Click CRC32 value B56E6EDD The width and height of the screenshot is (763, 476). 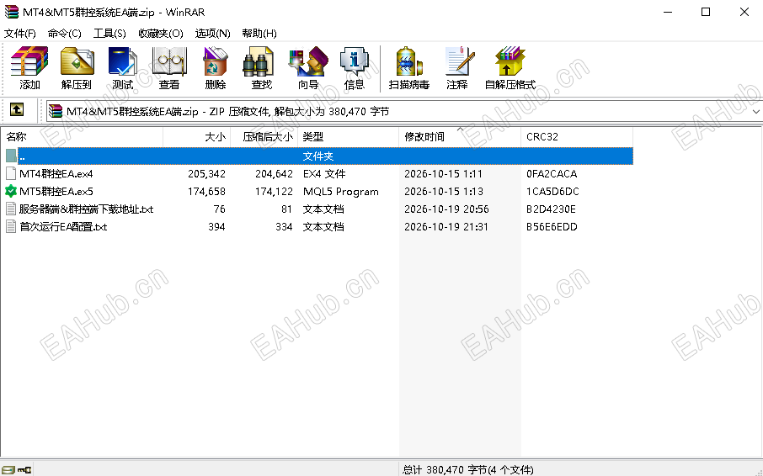552,227
